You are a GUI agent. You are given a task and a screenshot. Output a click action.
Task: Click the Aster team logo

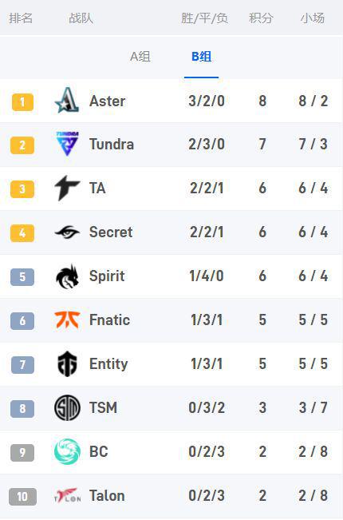(x=67, y=101)
